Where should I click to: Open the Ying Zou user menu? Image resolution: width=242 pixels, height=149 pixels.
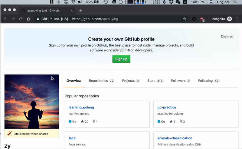(223, 2)
